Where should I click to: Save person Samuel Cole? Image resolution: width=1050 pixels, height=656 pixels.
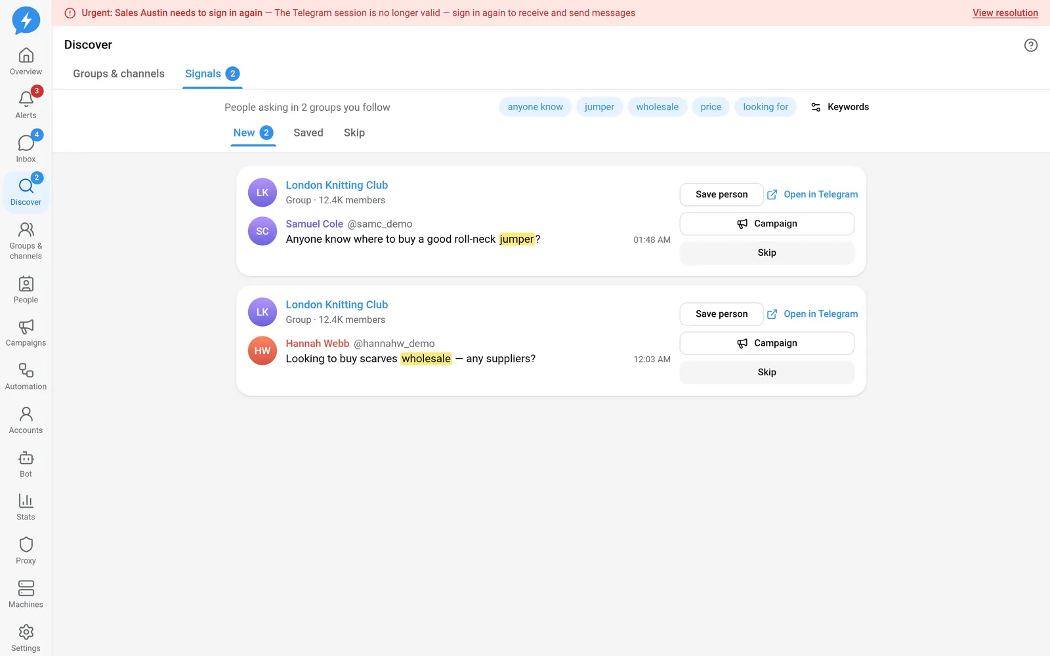pos(722,194)
